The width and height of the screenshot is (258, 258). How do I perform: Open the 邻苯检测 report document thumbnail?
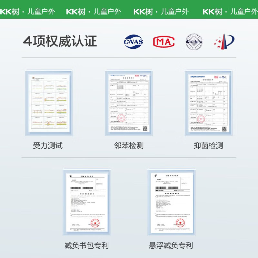pyautogui.click(x=129, y=103)
